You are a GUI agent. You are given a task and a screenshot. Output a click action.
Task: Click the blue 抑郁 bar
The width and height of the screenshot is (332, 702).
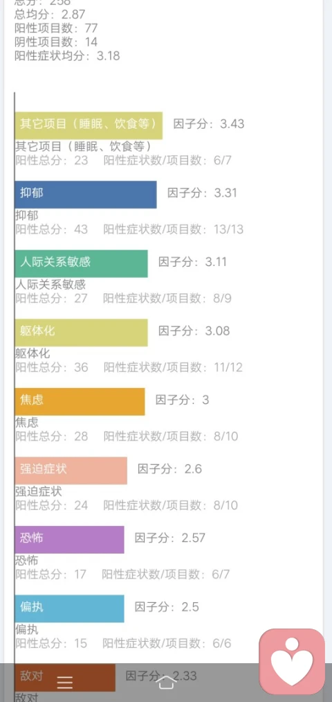click(86, 195)
